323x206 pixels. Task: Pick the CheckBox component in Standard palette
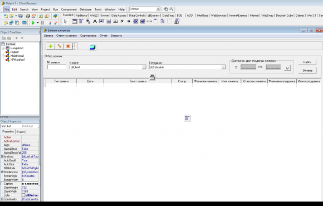point(122,21)
